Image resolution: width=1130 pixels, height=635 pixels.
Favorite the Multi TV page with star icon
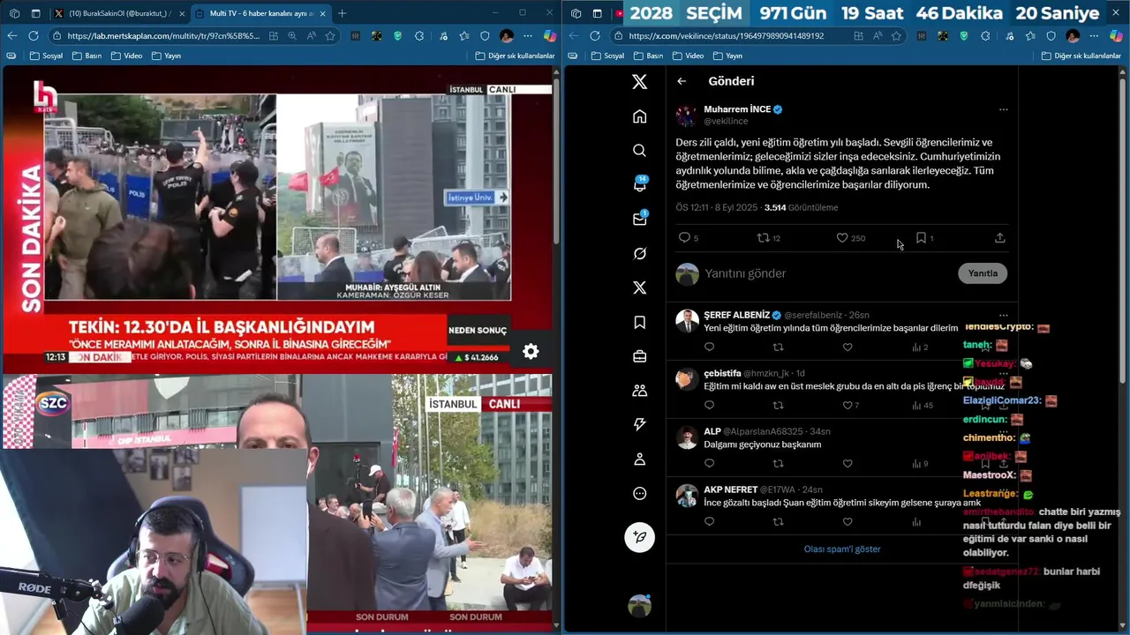(x=330, y=36)
